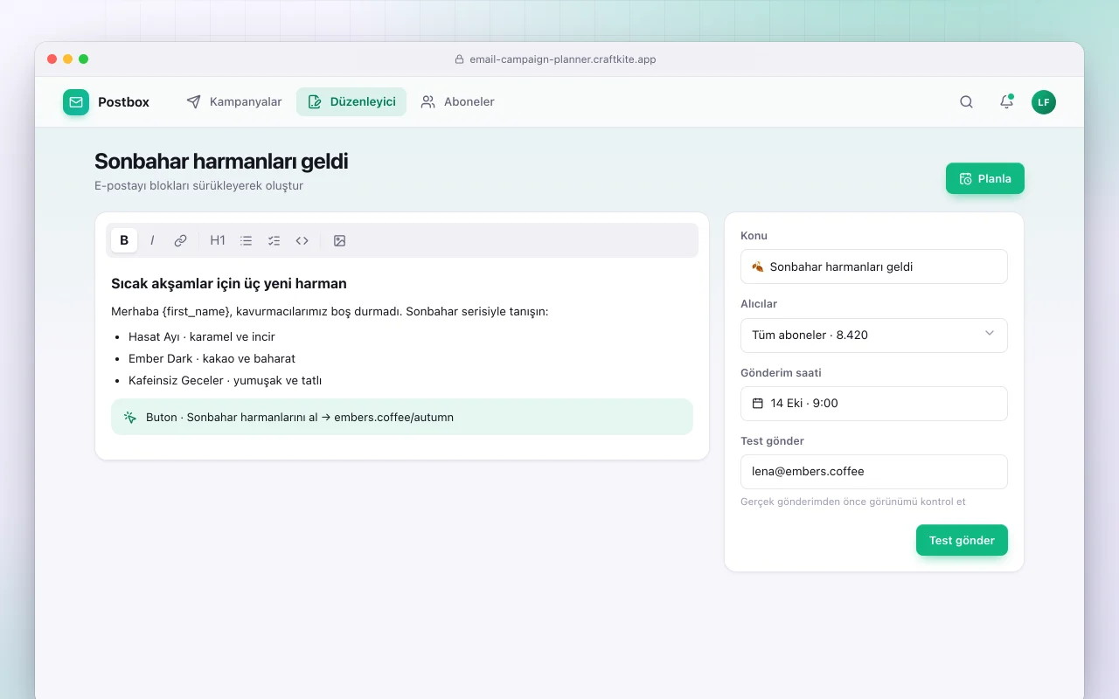Viewport: 1119px width, 699px height.
Task: Switch to the Aboneler tab
Action: click(457, 101)
